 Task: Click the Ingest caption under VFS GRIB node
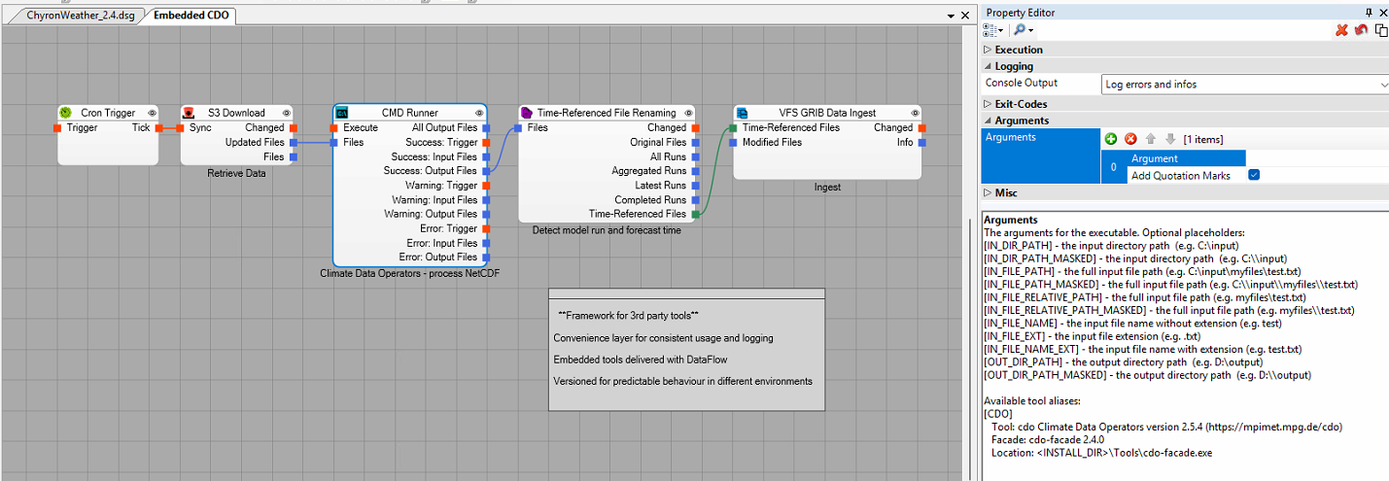[x=827, y=187]
